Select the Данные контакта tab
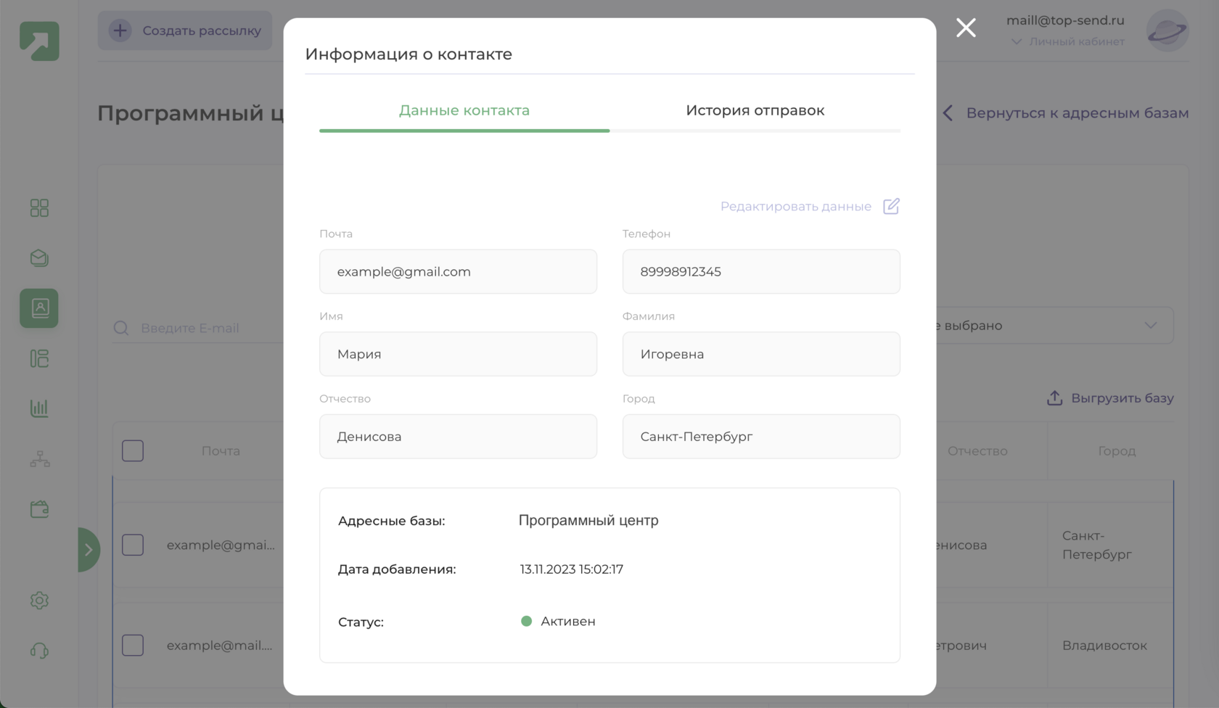Screen dimensions: 1219x708 (x=464, y=111)
